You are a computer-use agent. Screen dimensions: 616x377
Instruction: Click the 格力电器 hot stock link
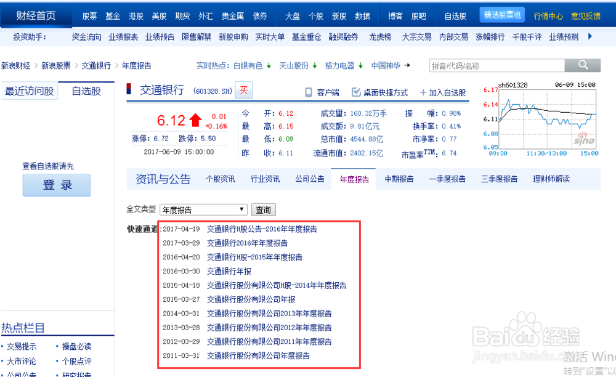coord(339,65)
